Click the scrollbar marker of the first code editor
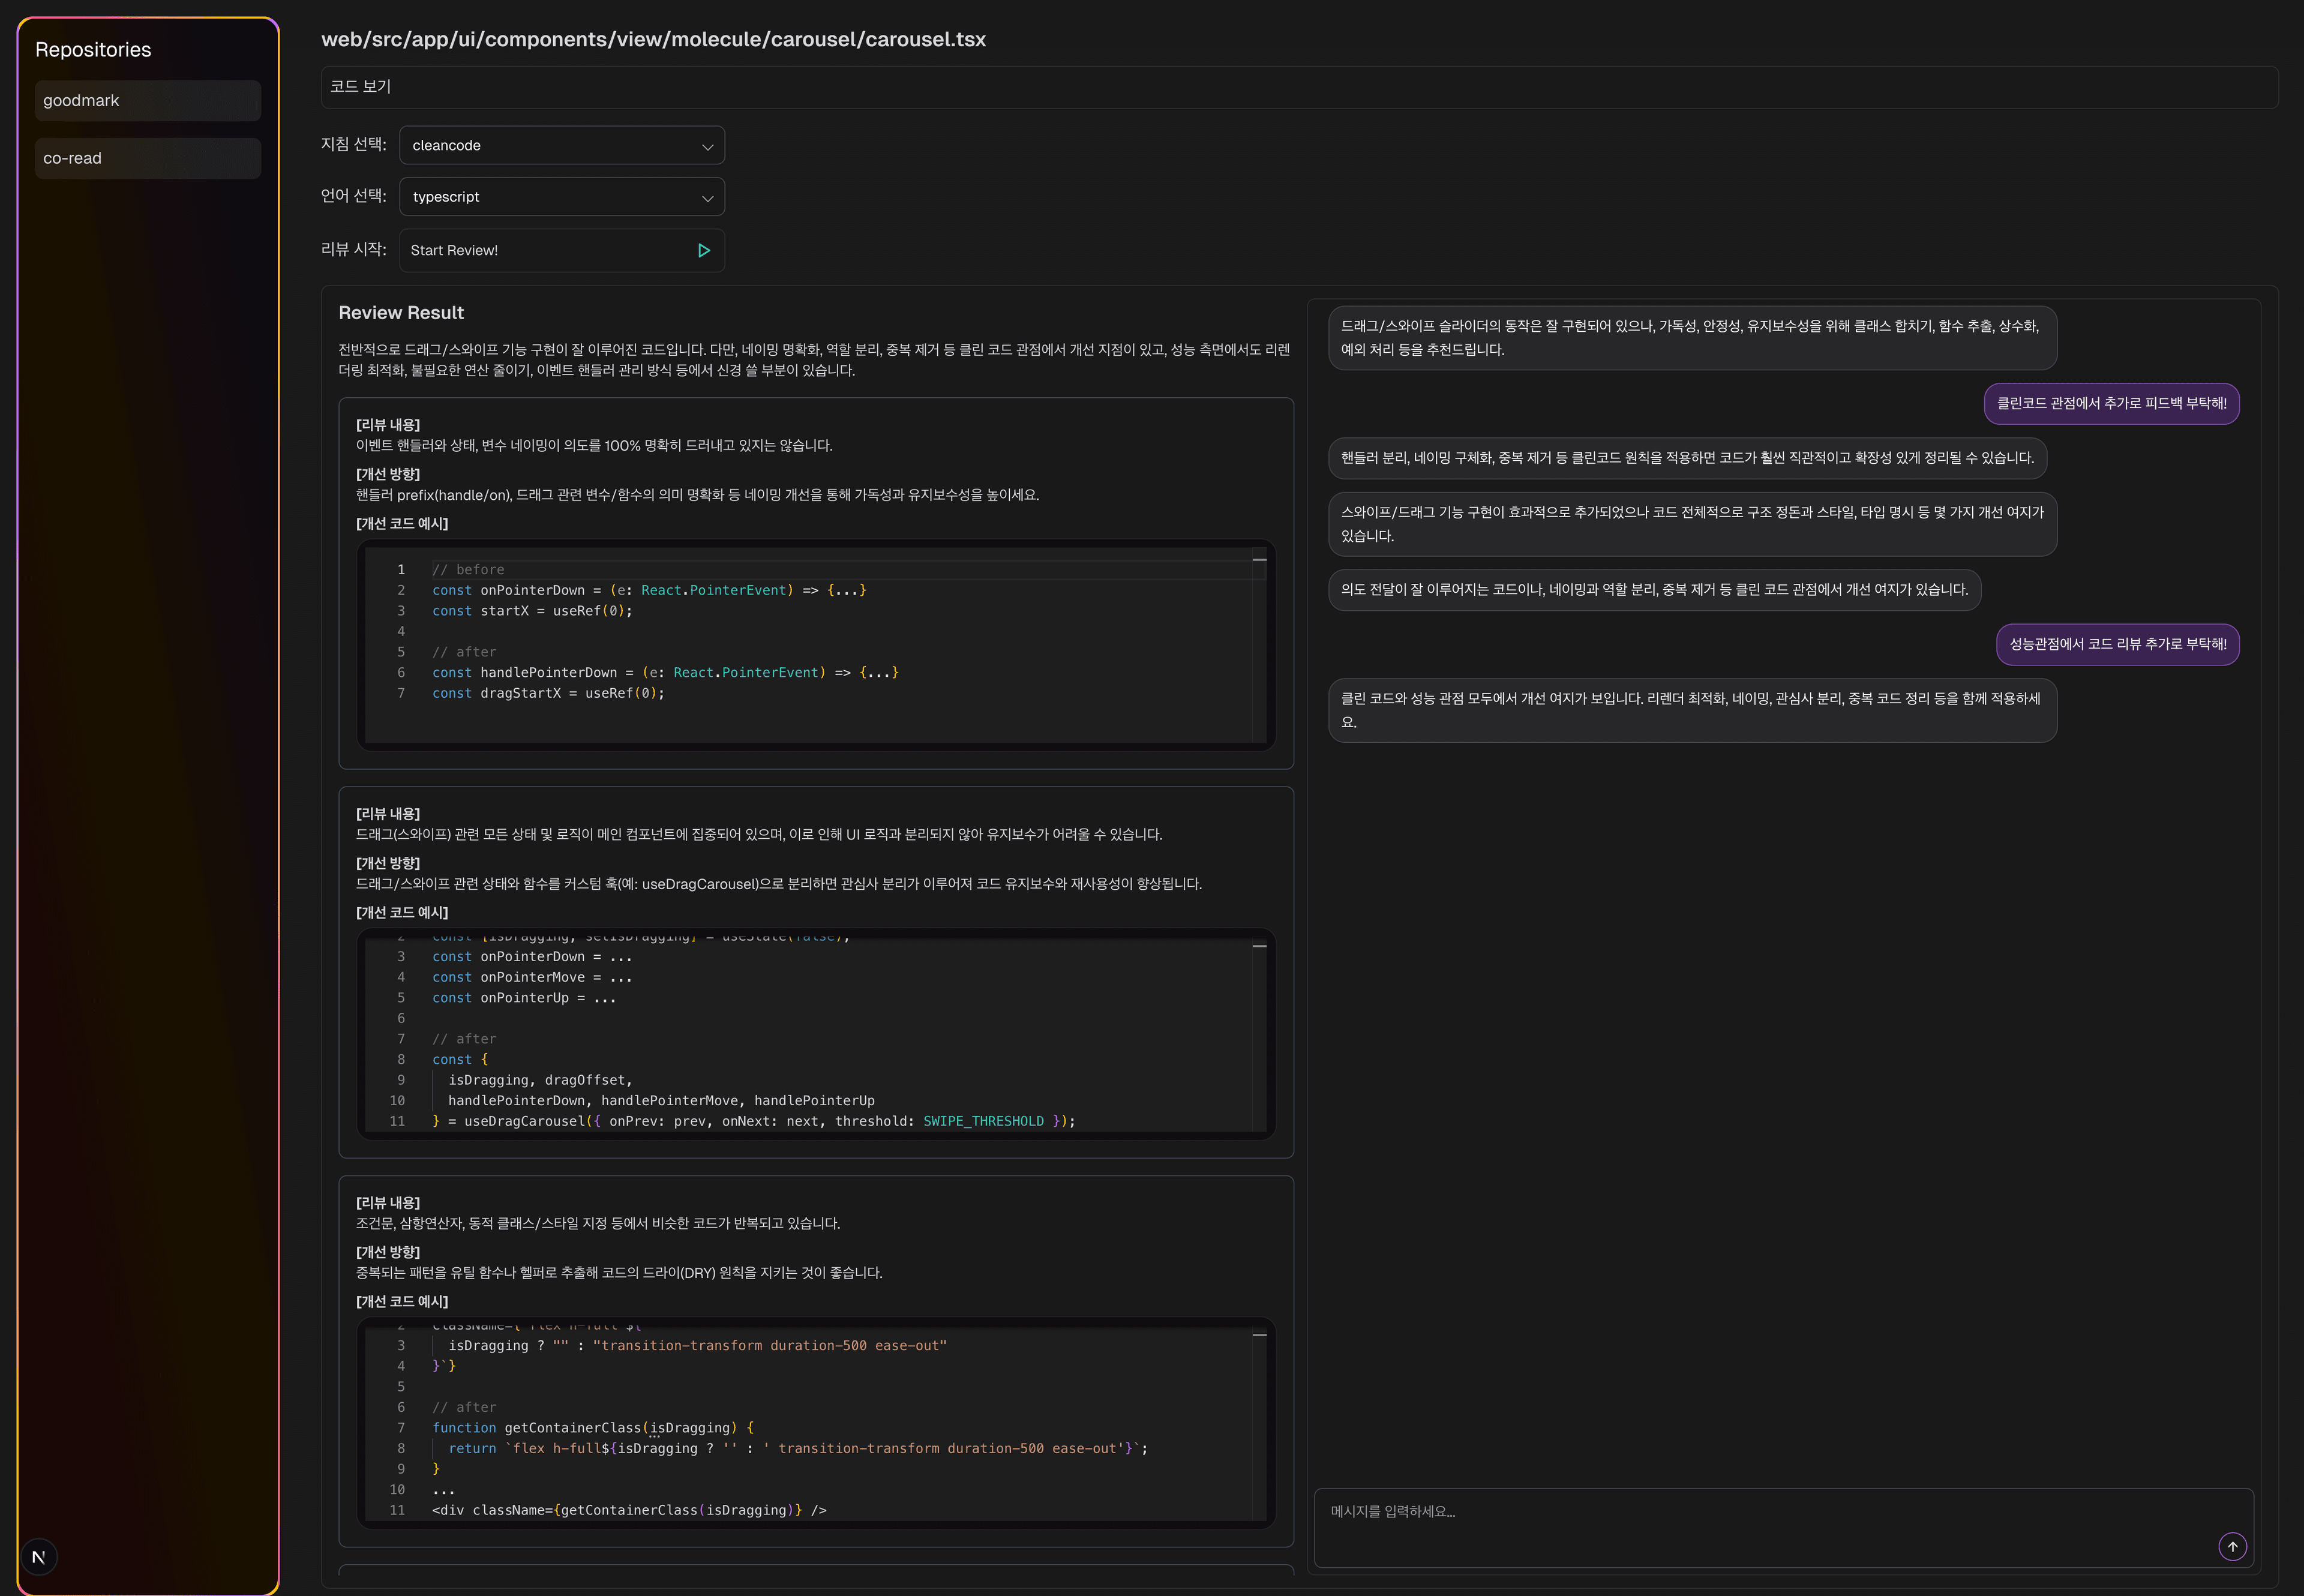The image size is (2304, 1596). pyautogui.click(x=1259, y=560)
